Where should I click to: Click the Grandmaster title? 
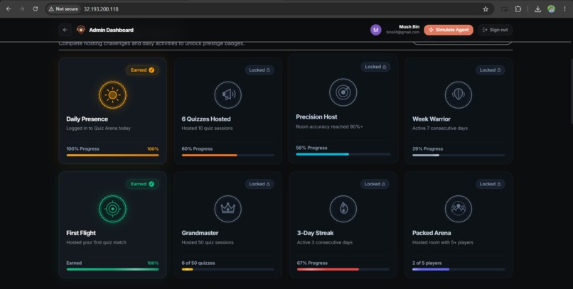[x=200, y=233]
